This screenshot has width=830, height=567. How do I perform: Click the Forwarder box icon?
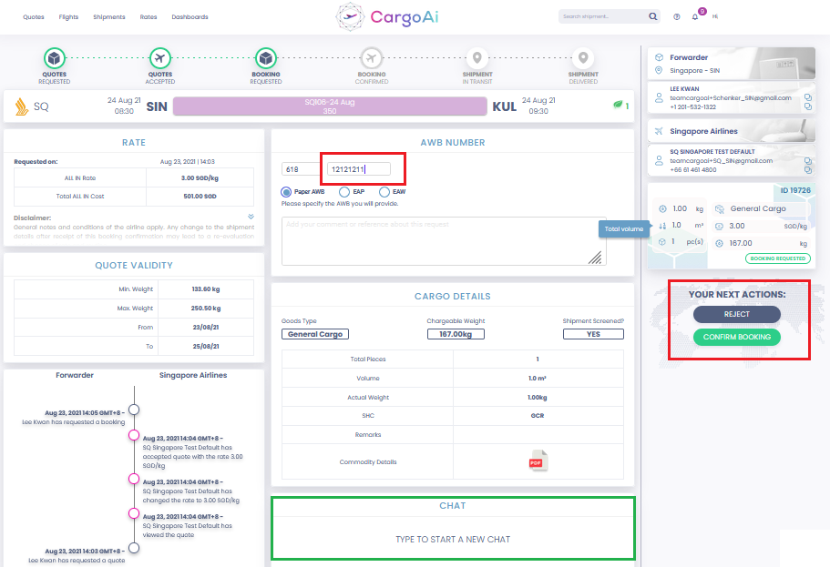click(x=659, y=57)
